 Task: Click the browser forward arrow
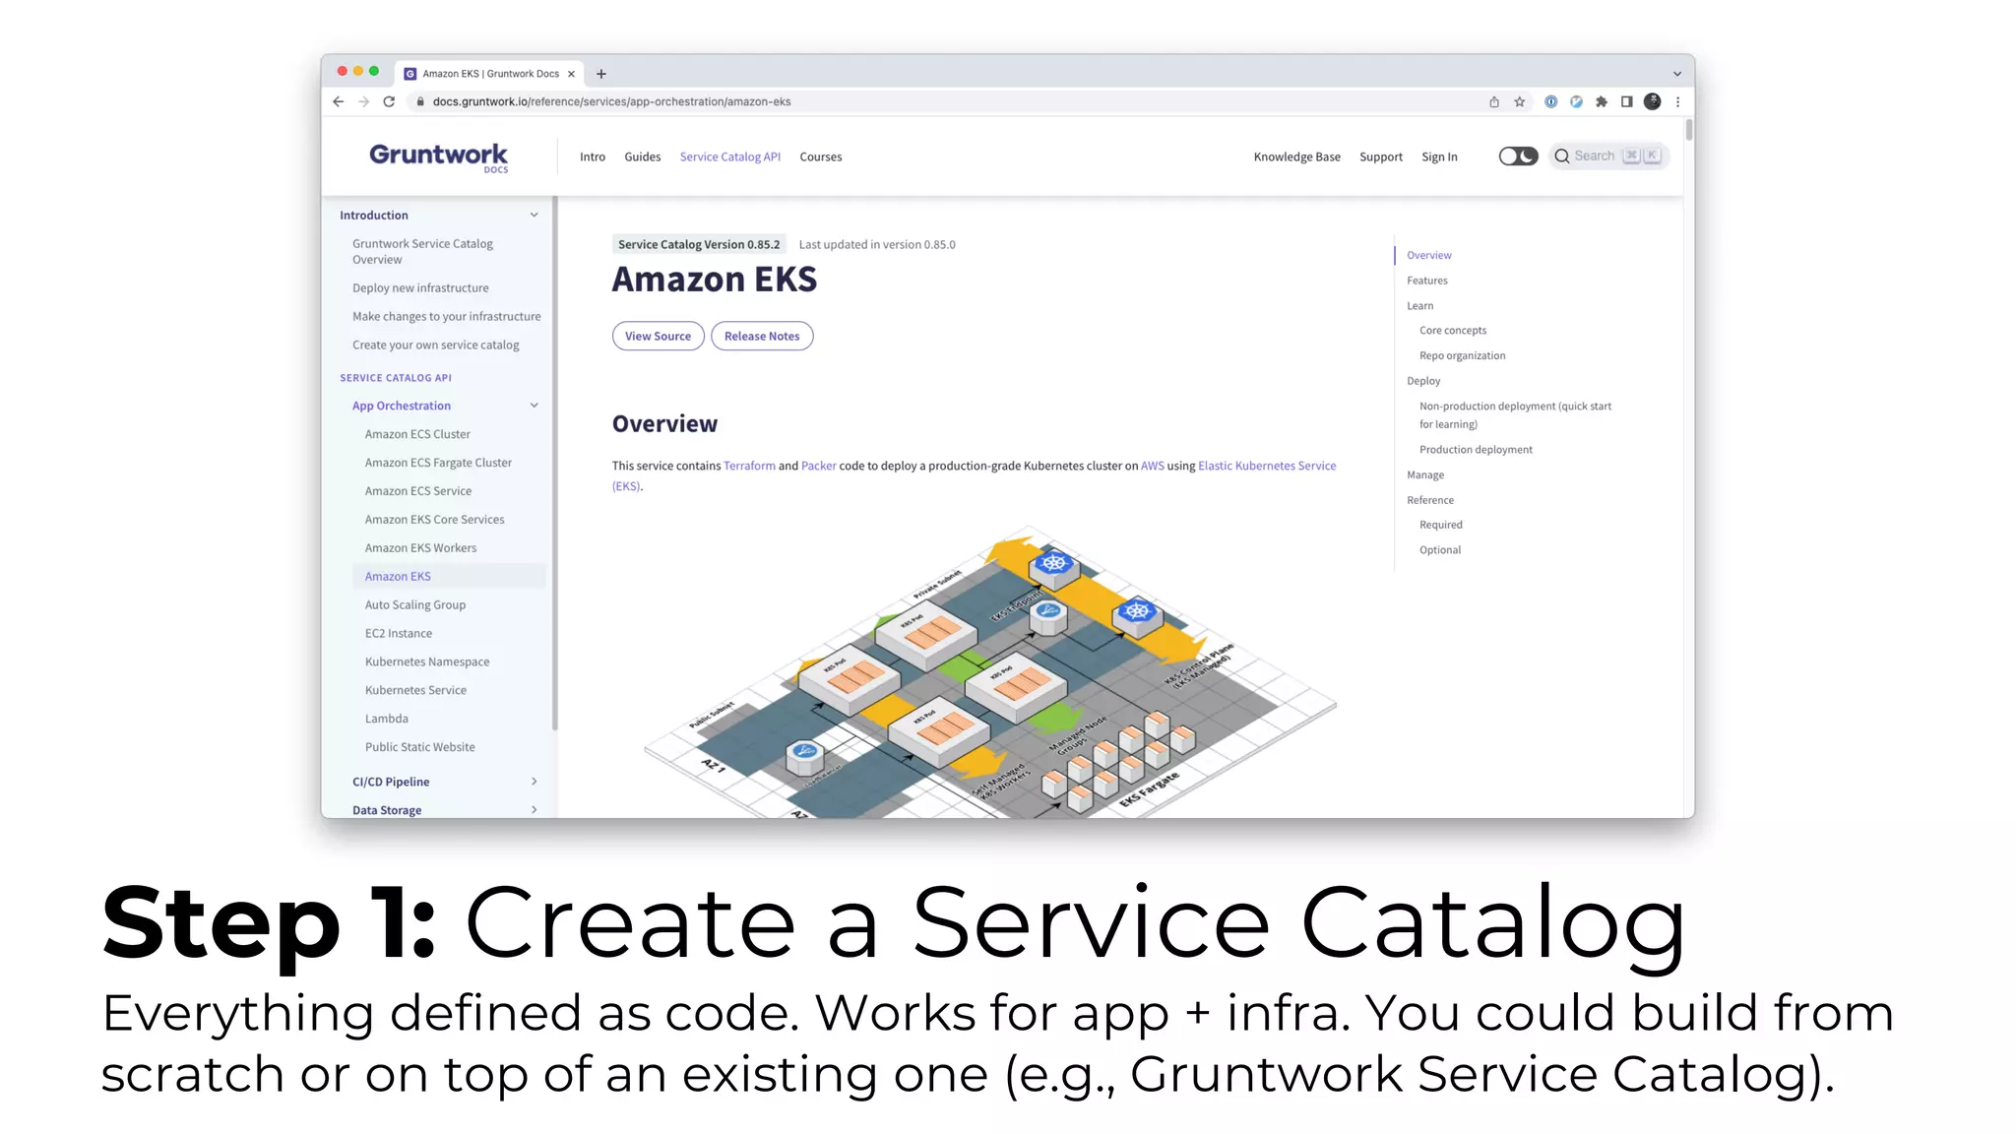pos(363,101)
